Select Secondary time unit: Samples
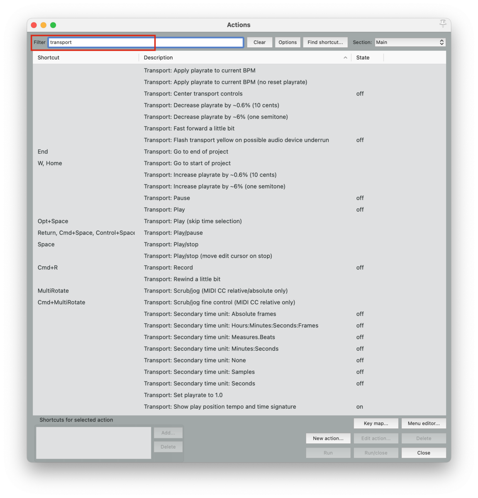 coord(199,373)
